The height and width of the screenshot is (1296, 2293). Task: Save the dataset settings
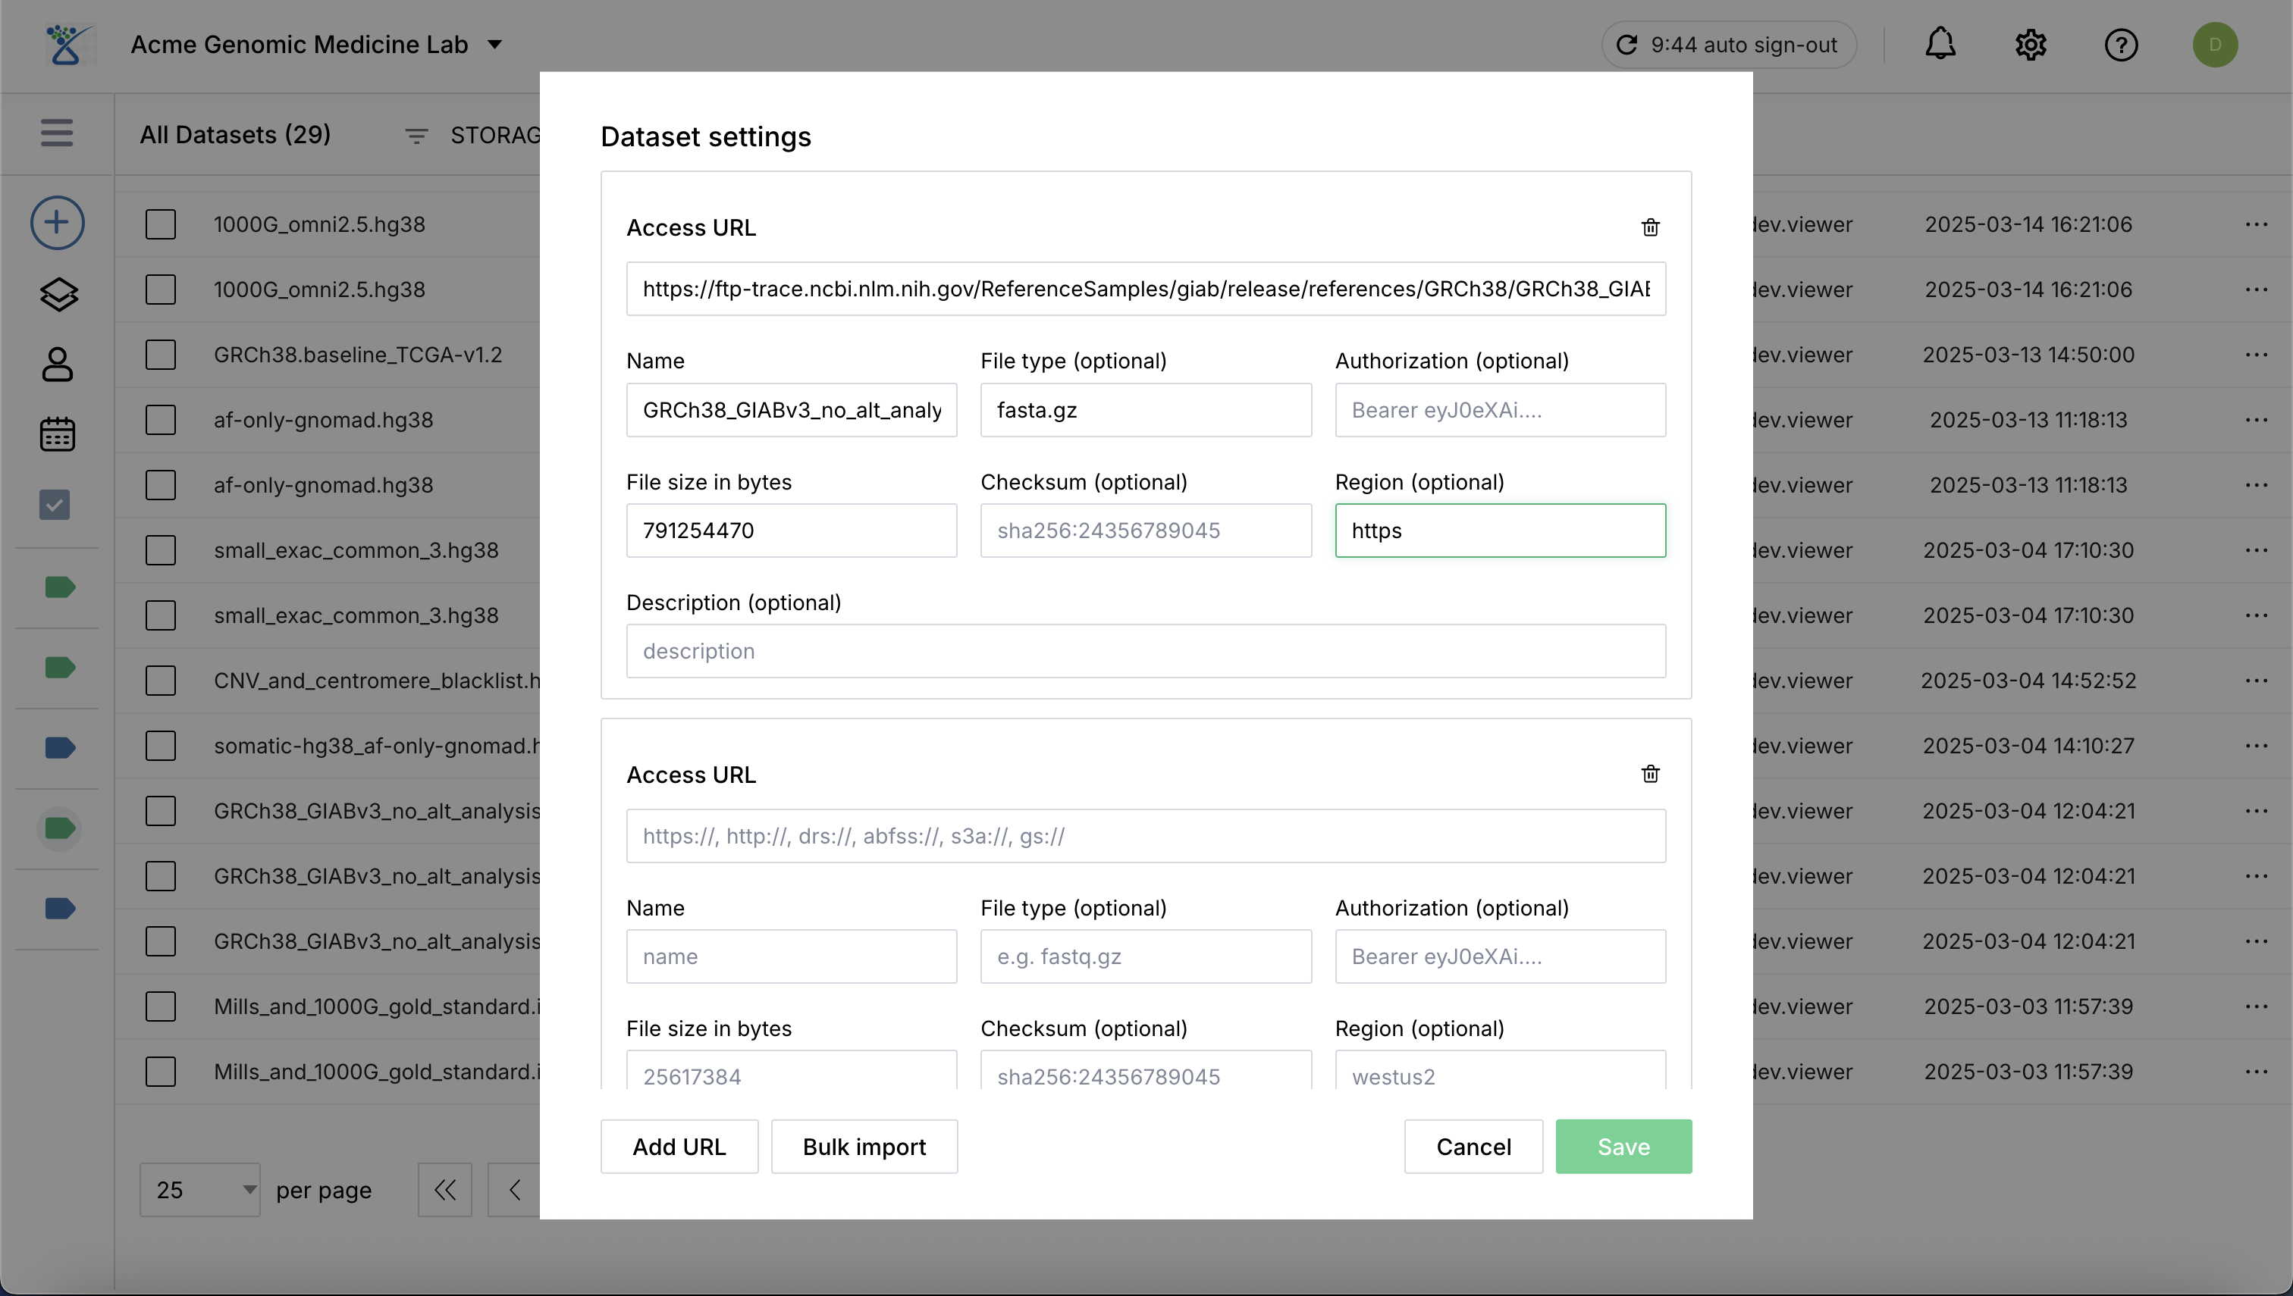1623,1147
